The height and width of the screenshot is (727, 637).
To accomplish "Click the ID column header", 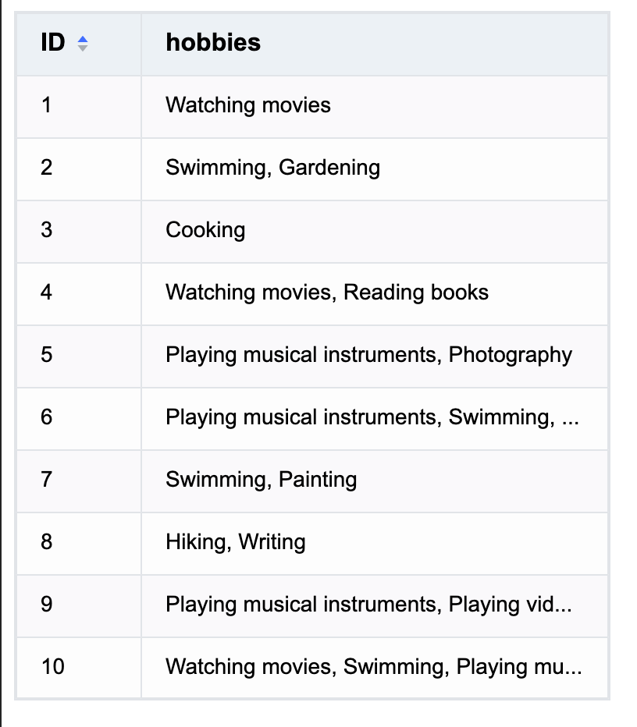I will (79, 44).
